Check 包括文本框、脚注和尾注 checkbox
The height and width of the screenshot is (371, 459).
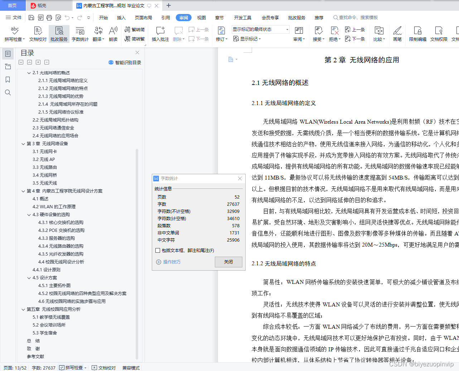[x=158, y=251]
